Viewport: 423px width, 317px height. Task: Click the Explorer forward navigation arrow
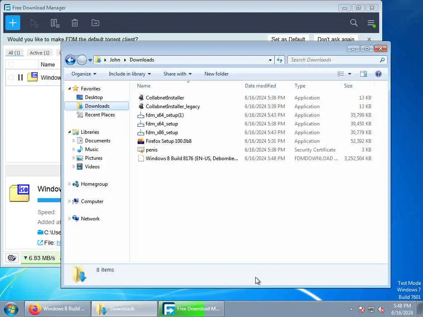tap(82, 60)
